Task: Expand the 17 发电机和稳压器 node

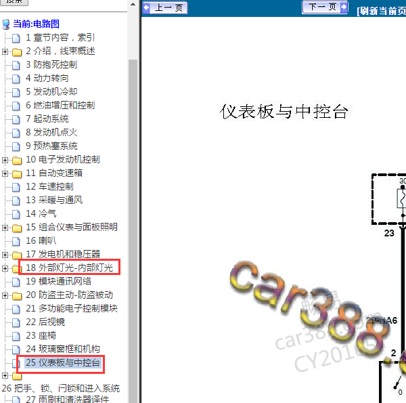Action: click(x=5, y=255)
